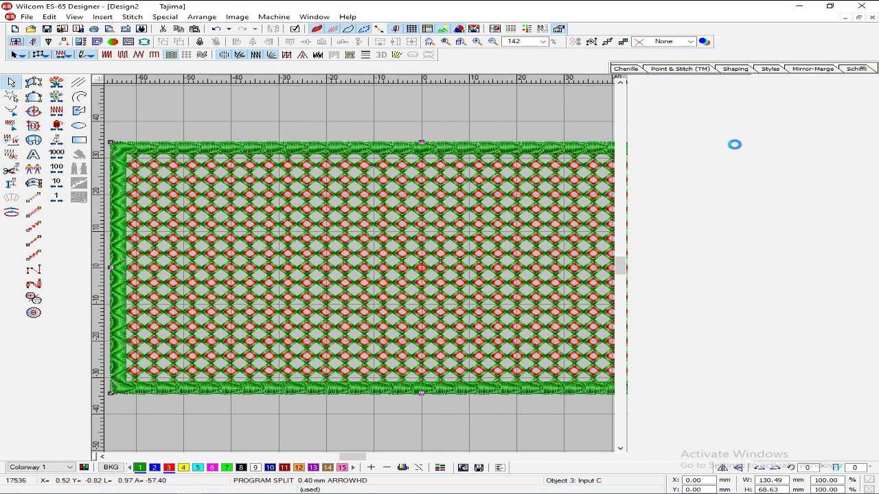
Task: Click the overlapping colored circles icon
Action: point(705,42)
